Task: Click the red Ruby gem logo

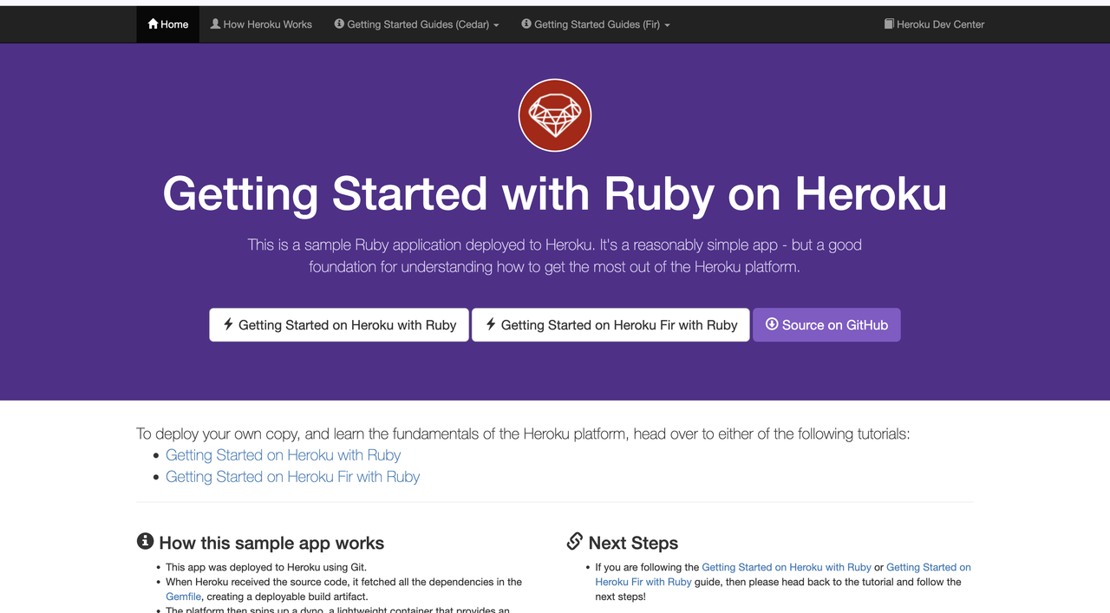Action: (555, 115)
